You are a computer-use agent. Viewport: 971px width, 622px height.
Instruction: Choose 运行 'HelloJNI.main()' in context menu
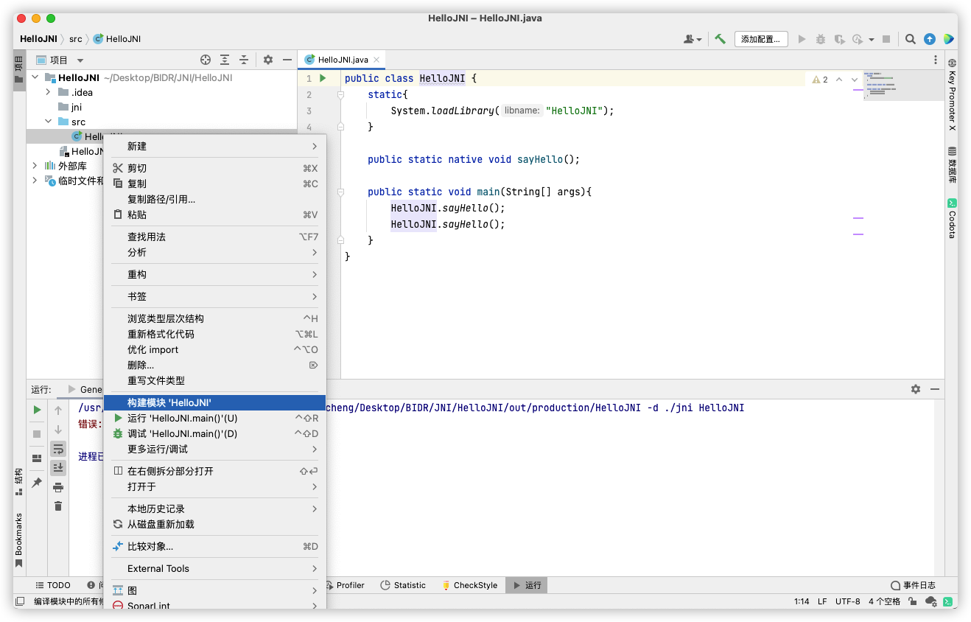click(214, 418)
